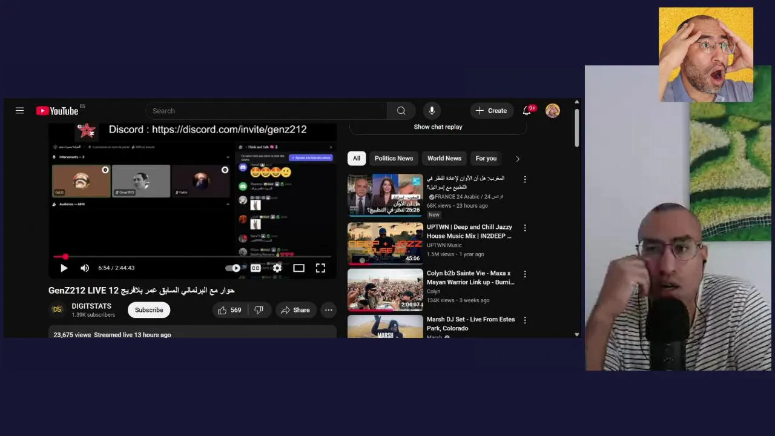This screenshot has width=775, height=436.
Task: Open options for the FRANCE 24 Arabic video
Action: (525, 179)
